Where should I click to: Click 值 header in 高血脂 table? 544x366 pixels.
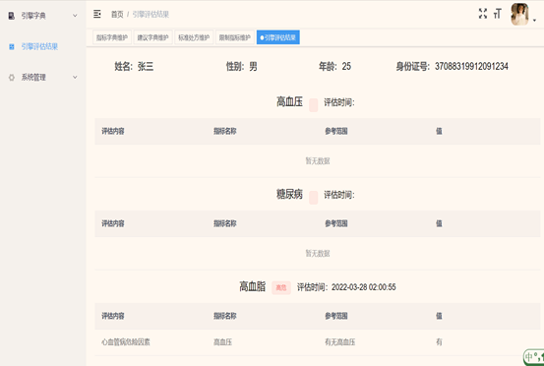pyautogui.click(x=439, y=316)
